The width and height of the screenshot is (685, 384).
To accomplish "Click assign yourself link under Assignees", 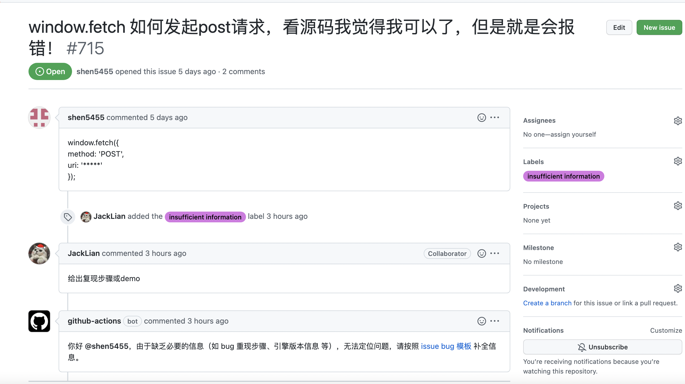I will click(573, 135).
